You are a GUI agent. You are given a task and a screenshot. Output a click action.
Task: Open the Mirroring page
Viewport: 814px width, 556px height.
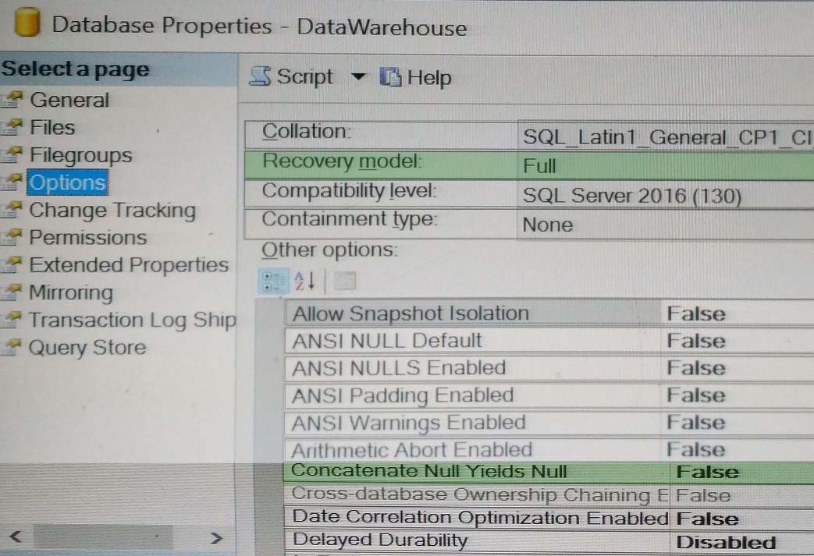tap(71, 292)
